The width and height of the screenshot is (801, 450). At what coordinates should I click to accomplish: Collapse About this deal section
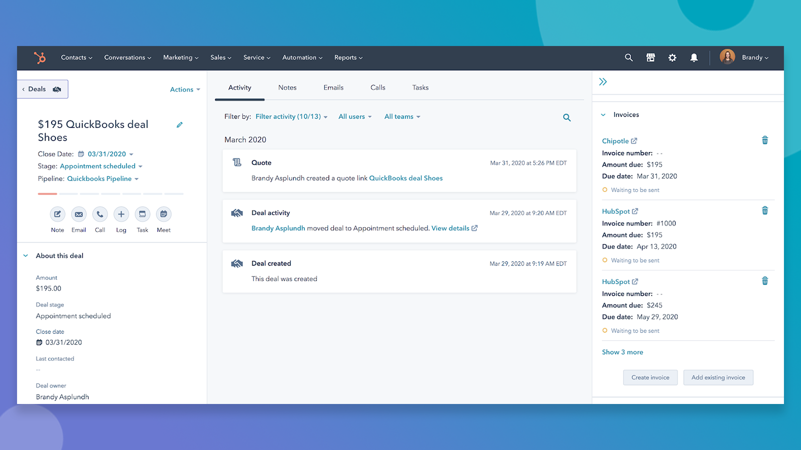pos(26,255)
